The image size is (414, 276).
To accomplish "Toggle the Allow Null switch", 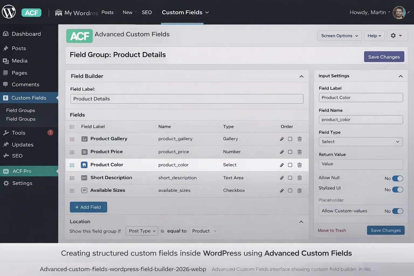I will pos(398,178).
